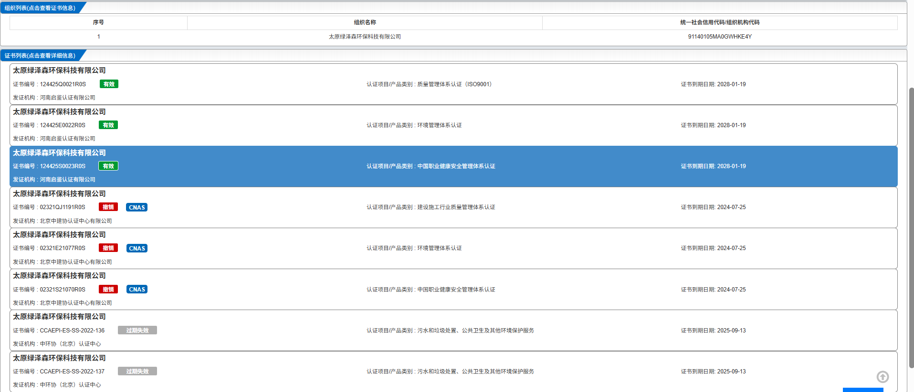The height and width of the screenshot is (392, 914).
Task: Open certificate 02321E21077R0S details
Action: point(453,248)
